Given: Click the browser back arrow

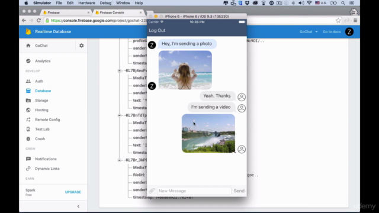Looking at the screenshot, I should click(x=24, y=21).
